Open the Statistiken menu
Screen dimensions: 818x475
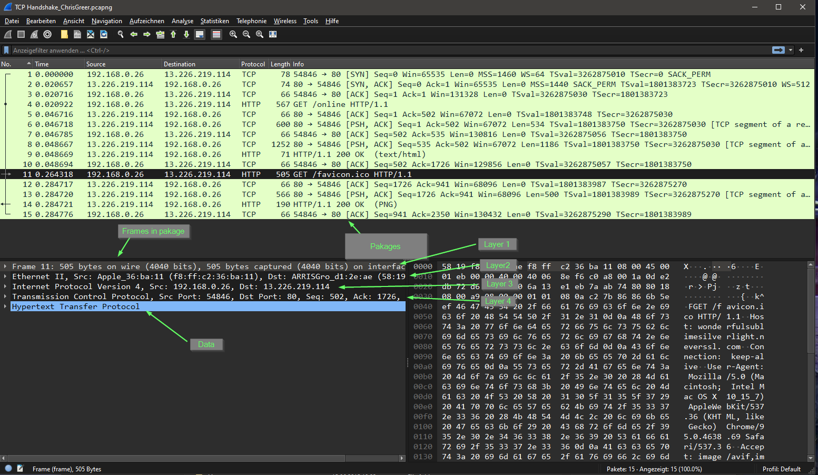click(215, 21)
